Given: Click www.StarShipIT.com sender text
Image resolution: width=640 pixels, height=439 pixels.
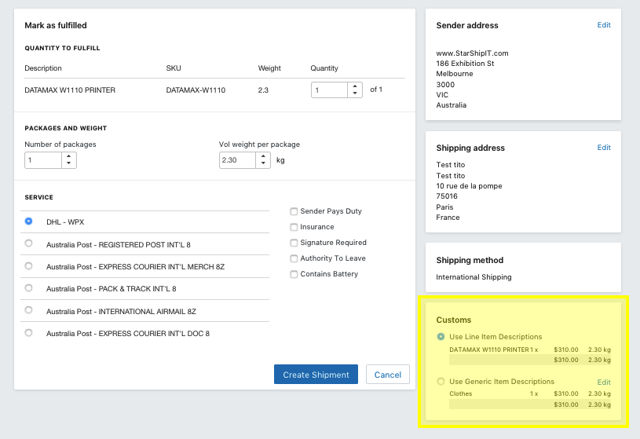Looking at the screenshot, I should tap(472, 53).
